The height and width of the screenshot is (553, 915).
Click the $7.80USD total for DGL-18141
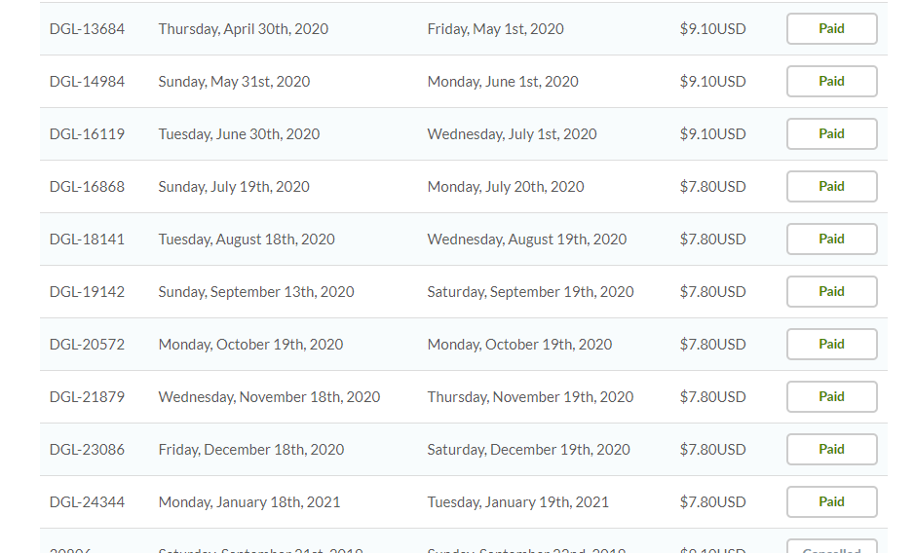pos(712,240)
